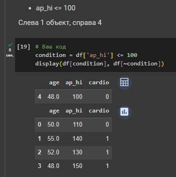Select row index 0 with age 50.0
The image size is (176, 177).
73,125
